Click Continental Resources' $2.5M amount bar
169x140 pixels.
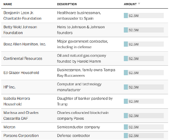(x=144, y=58)
